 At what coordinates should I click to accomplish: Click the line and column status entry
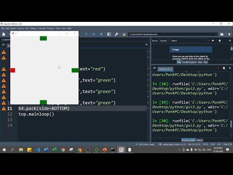pyautogui.click(x=194, y=144)
